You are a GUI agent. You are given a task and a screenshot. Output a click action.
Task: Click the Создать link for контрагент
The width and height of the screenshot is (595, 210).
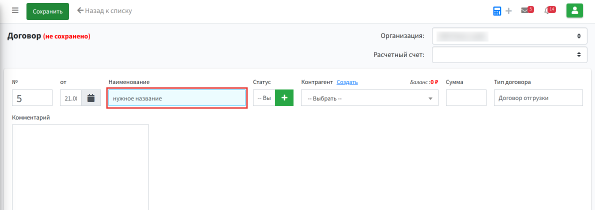[x=347, y=82]
